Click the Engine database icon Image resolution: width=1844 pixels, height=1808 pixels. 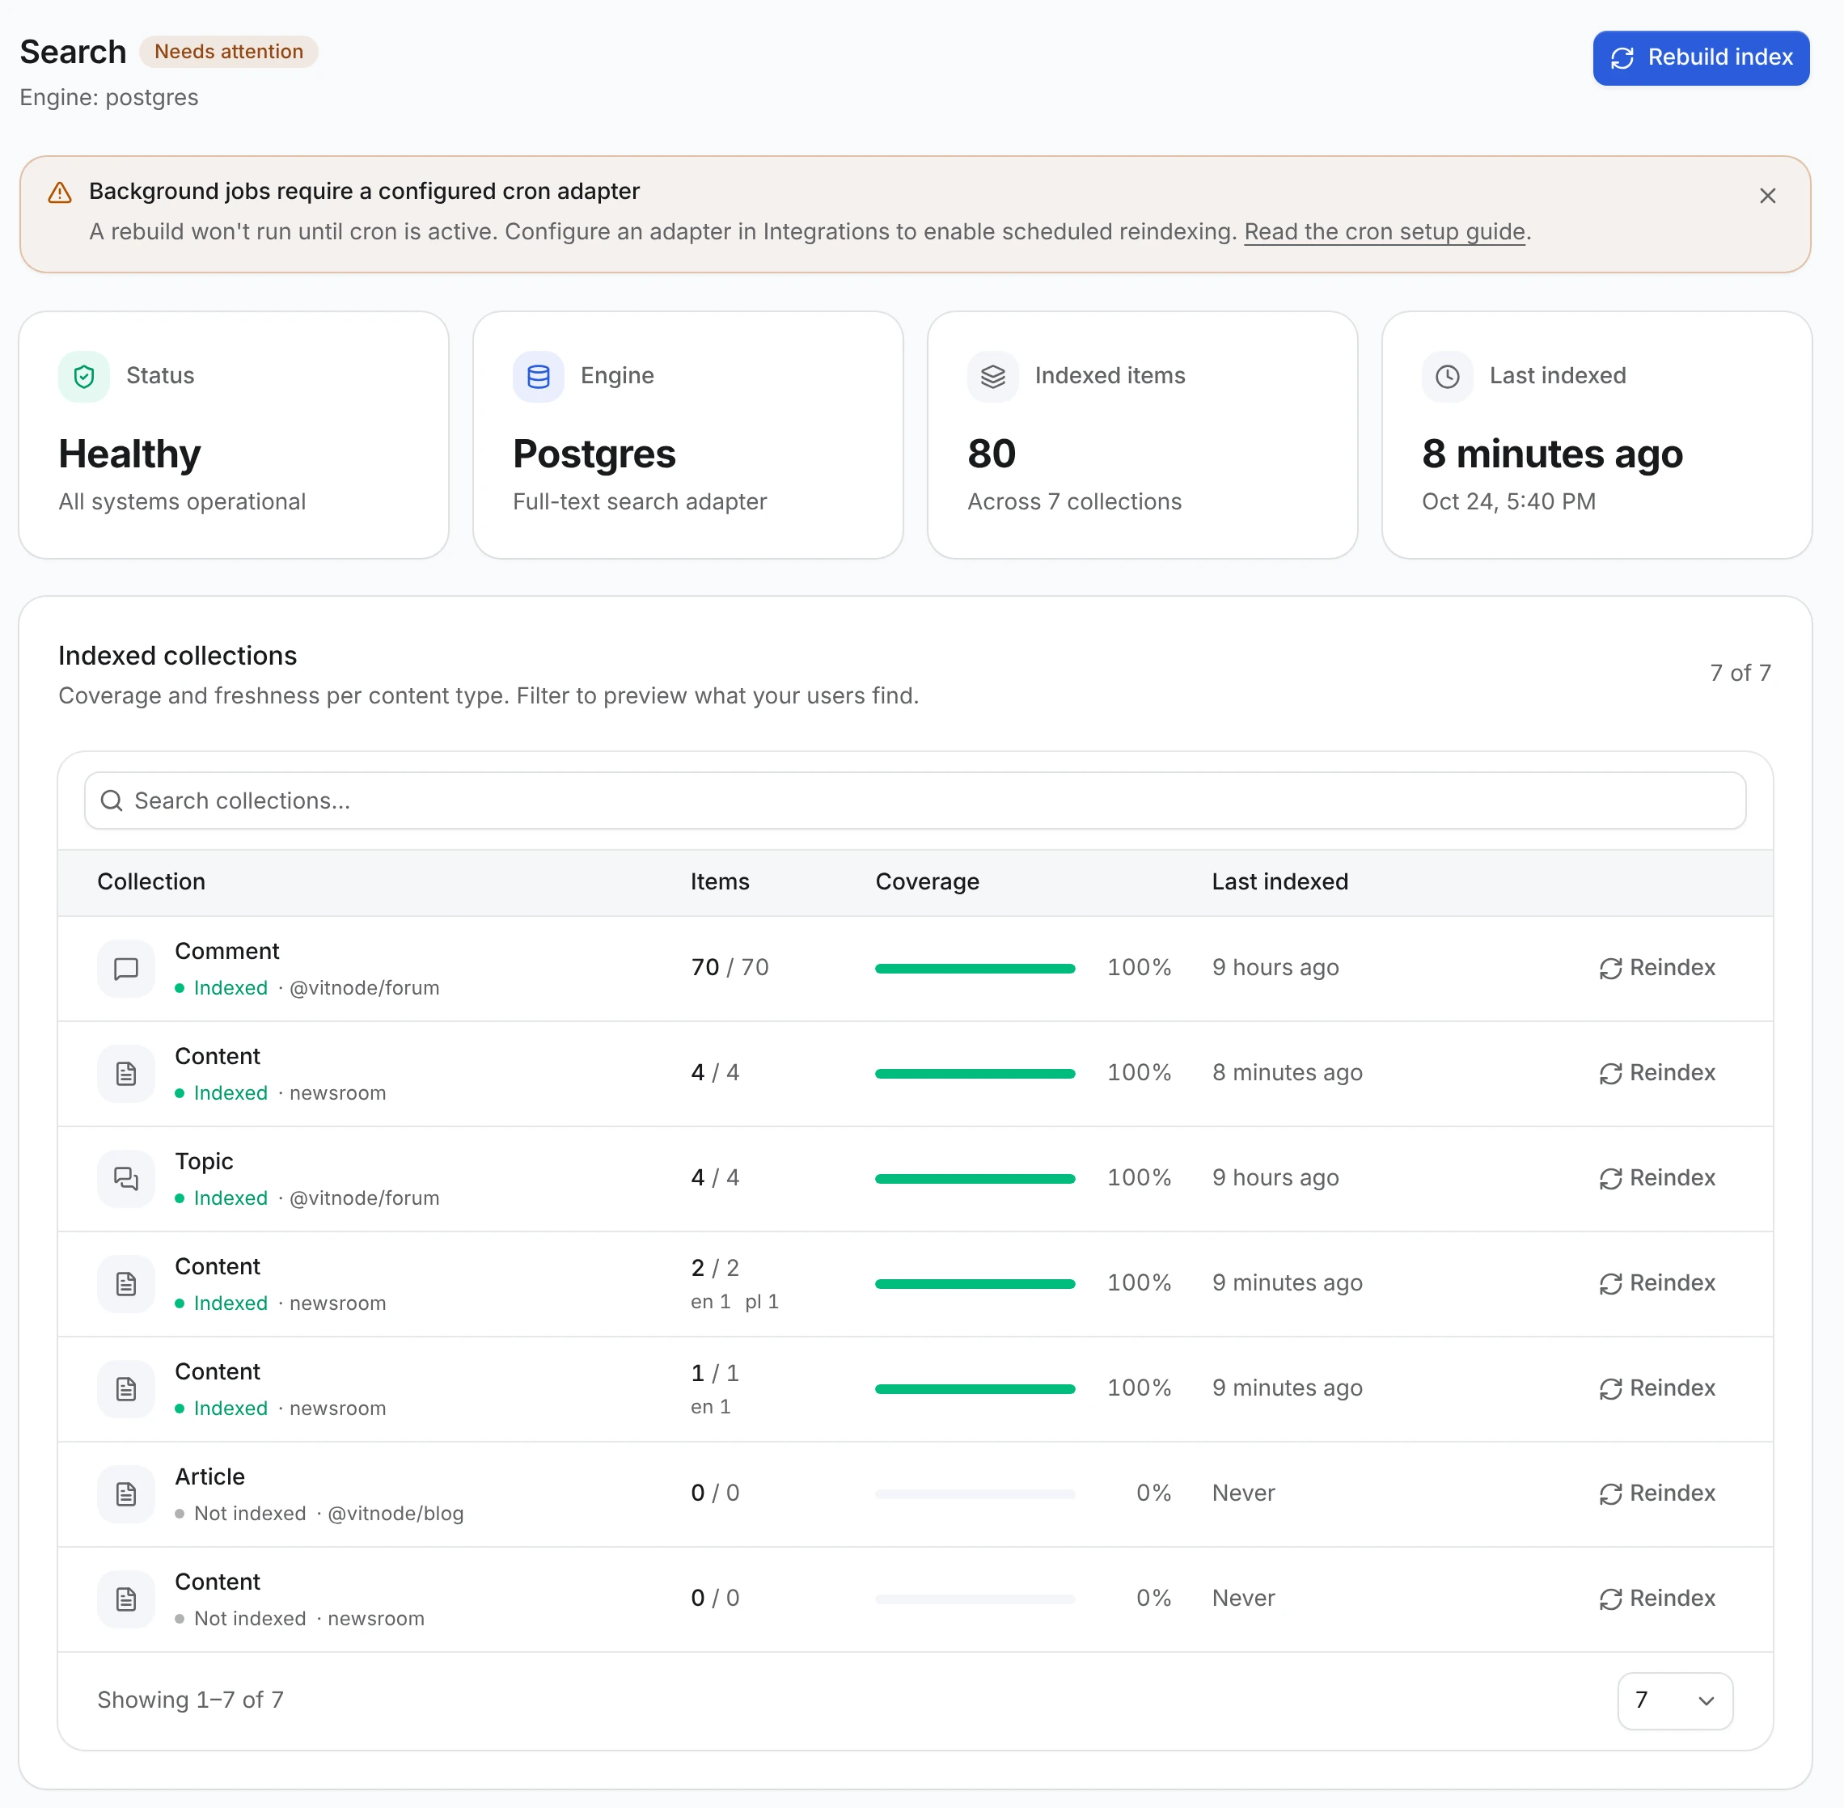pyautogui.click(x=538, y=376)
